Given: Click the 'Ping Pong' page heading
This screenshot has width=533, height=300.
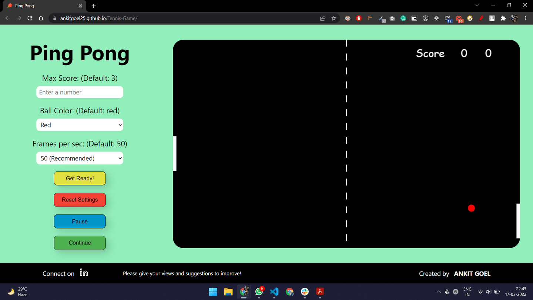Looking at the screenshot, I should [80, 53].
